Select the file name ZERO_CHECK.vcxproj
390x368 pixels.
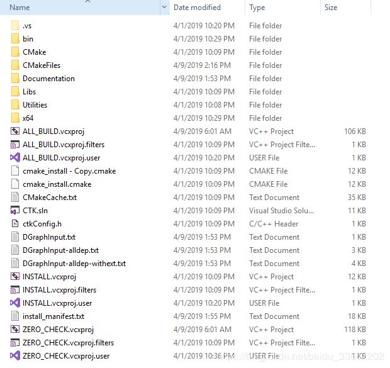(x=58, y=330)
